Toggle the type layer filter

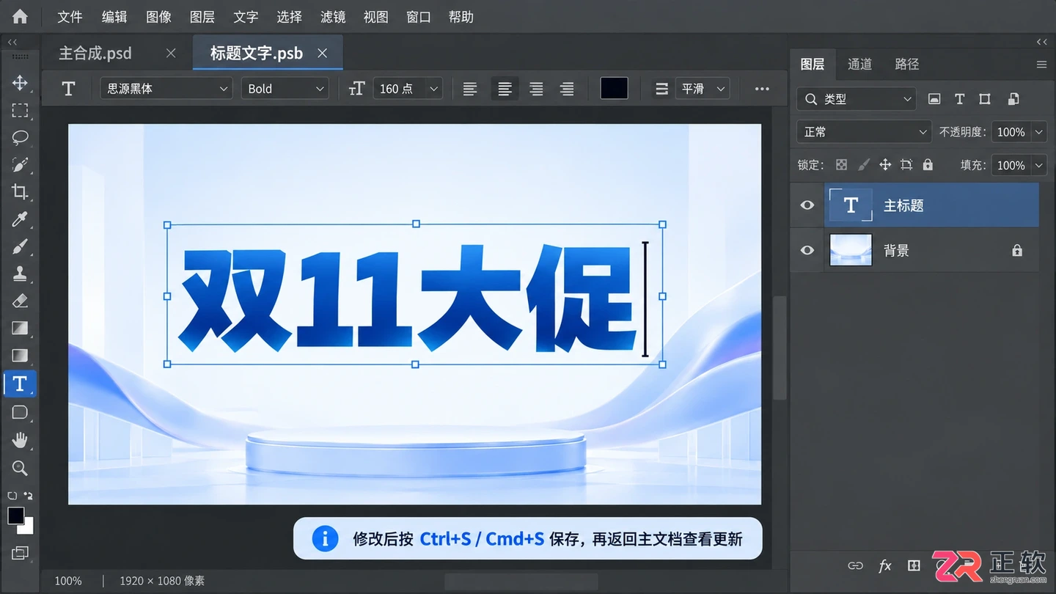pos(959,99)
